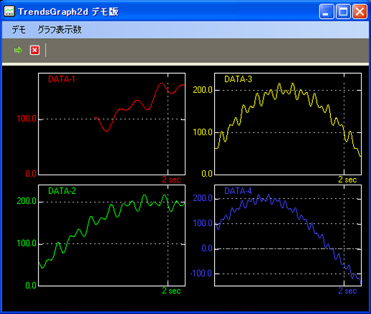Click the blue 2 sec marker label
Image resolution: width=371 pixels, height=314 pixels.
[x=347, y=291]
